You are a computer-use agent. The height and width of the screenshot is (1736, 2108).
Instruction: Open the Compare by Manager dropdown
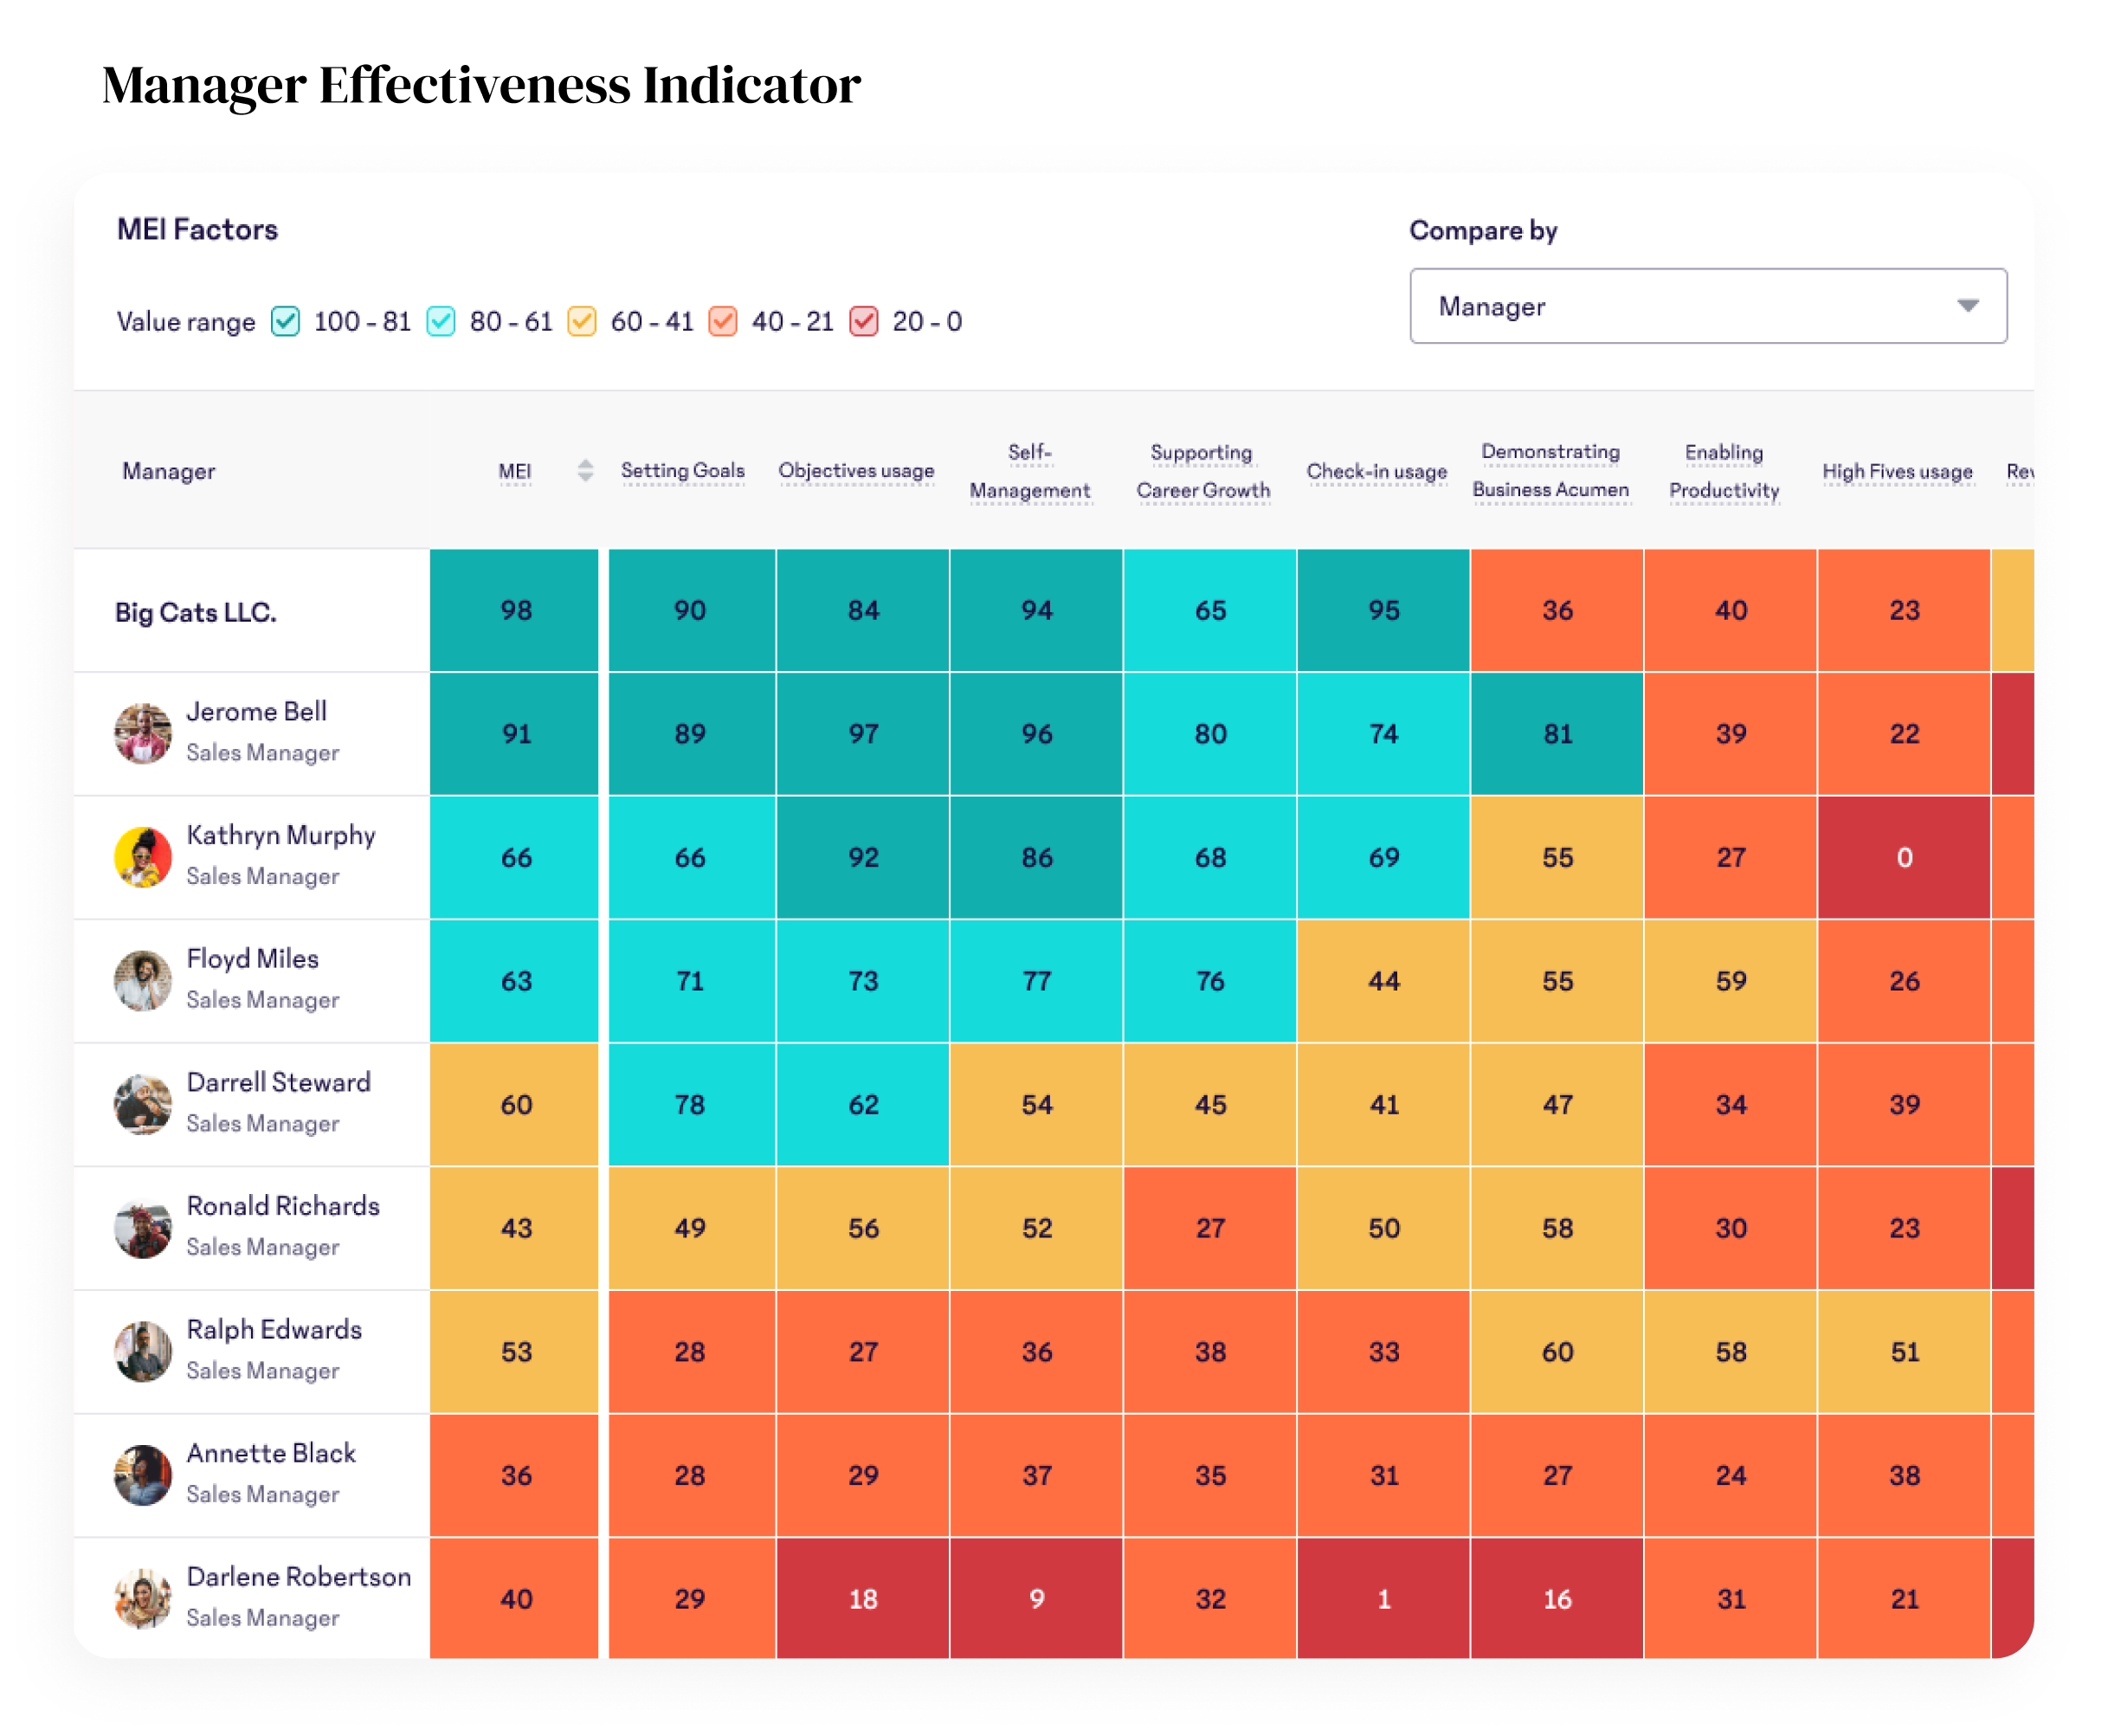1707,306
